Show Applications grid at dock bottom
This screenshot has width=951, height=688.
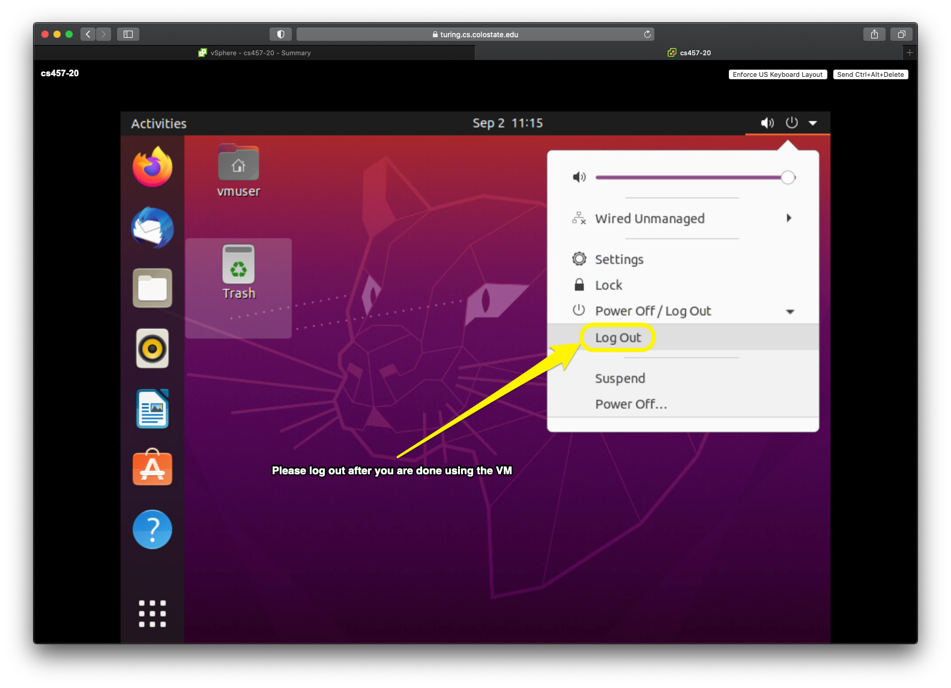coord(152,614)
